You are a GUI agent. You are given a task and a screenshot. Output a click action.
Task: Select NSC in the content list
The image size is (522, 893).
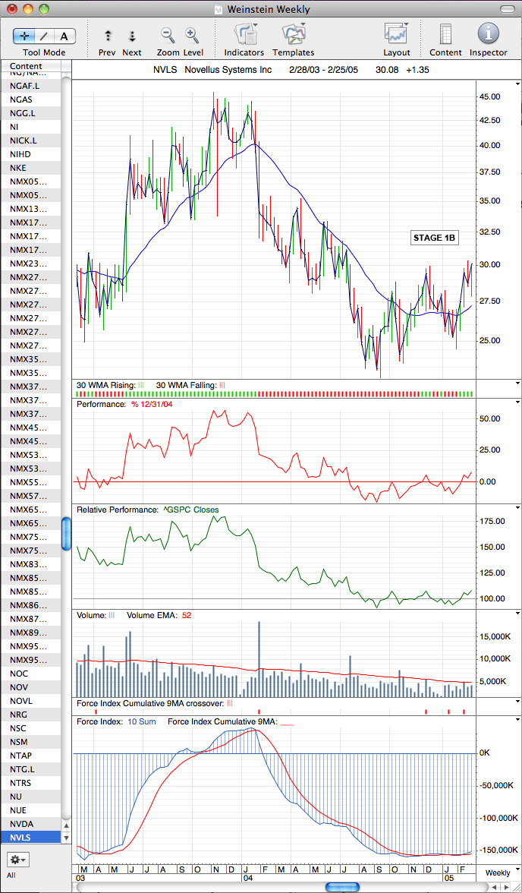click(x=30, y=727)
